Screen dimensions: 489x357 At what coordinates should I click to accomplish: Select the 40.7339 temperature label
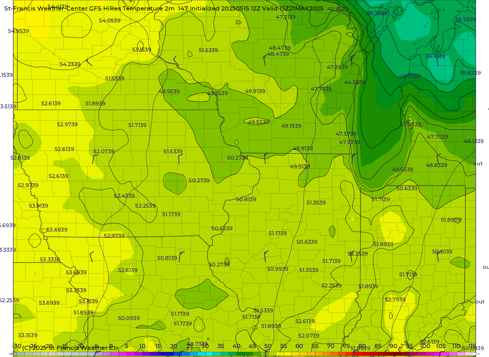tap(410, 76)
